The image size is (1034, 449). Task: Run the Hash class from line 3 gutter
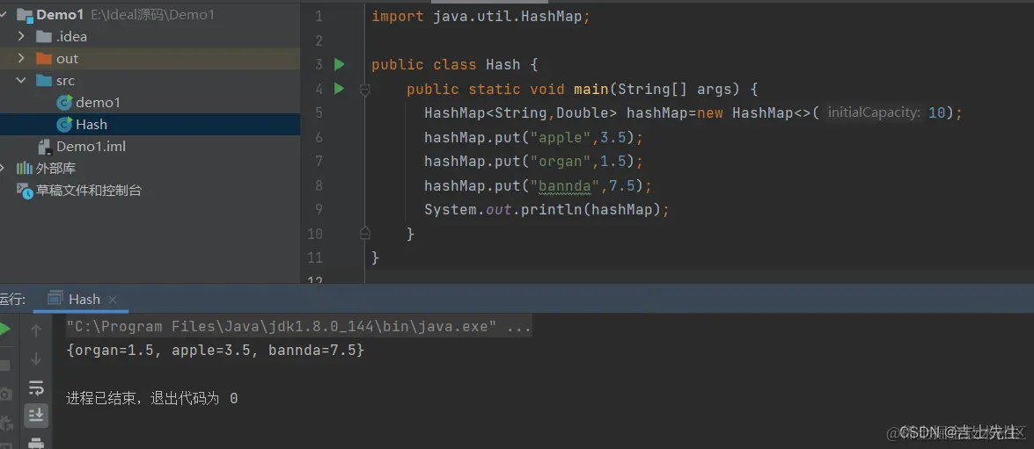click(x=339, y=64)
